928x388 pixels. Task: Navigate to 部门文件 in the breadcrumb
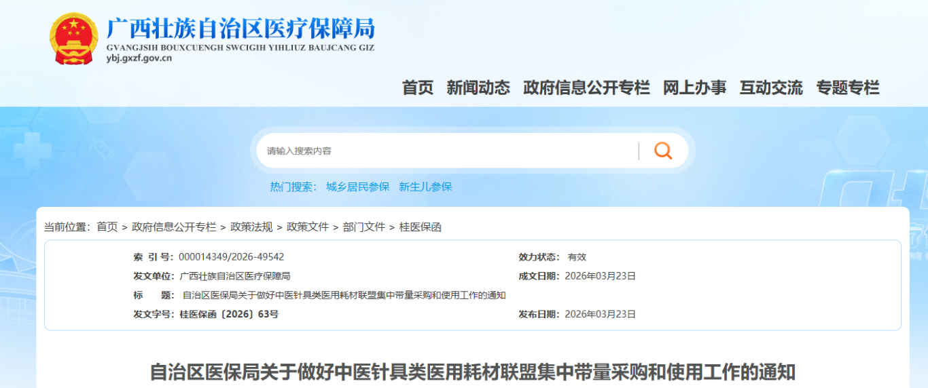(x=364, y=227)
